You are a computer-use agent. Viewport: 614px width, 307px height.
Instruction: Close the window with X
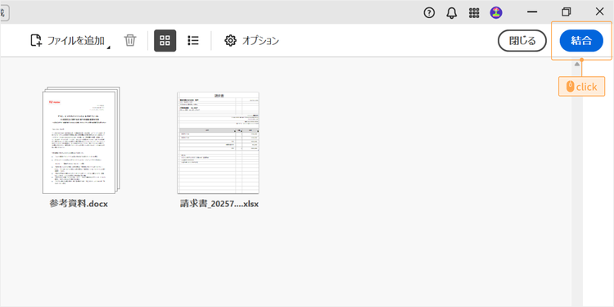599,11
